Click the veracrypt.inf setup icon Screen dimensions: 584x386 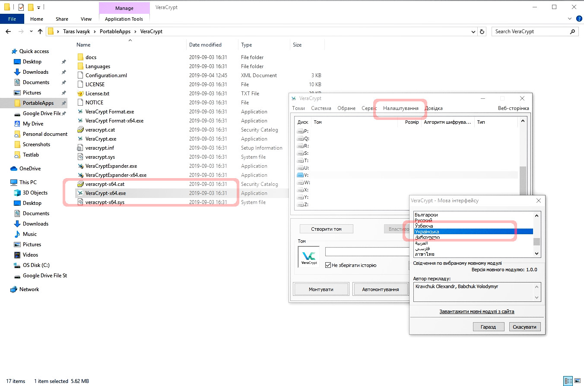(80, 147)
